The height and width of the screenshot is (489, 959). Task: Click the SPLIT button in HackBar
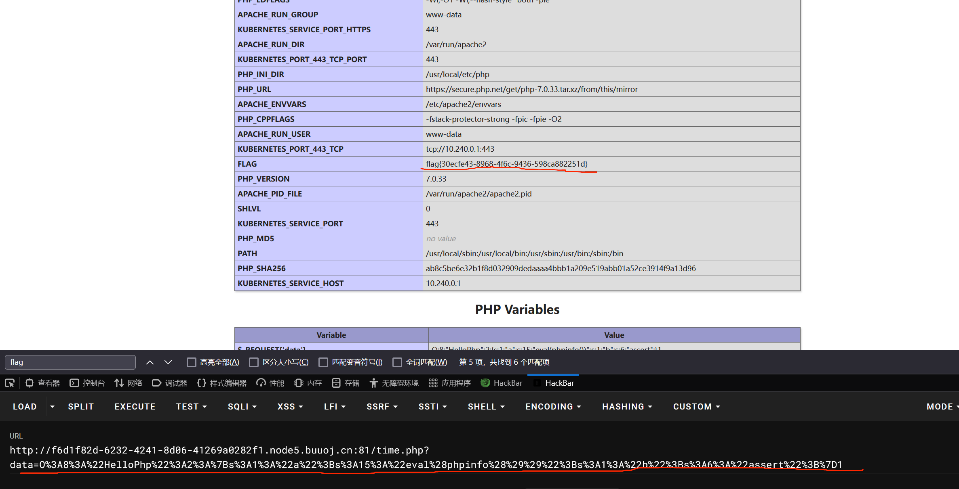coord(81,407)
